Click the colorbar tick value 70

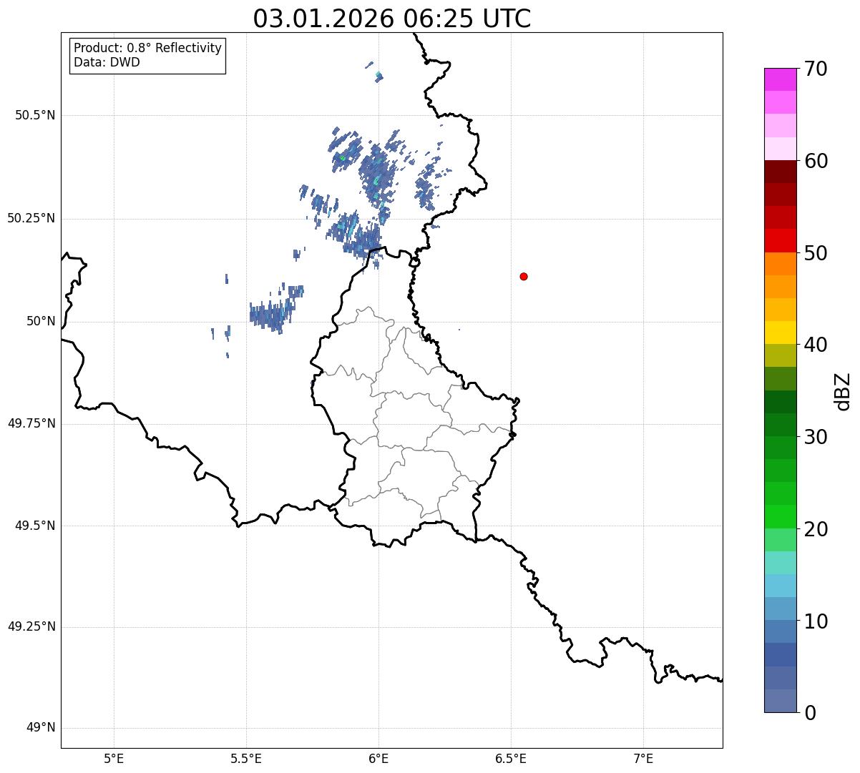coord(816,69)
